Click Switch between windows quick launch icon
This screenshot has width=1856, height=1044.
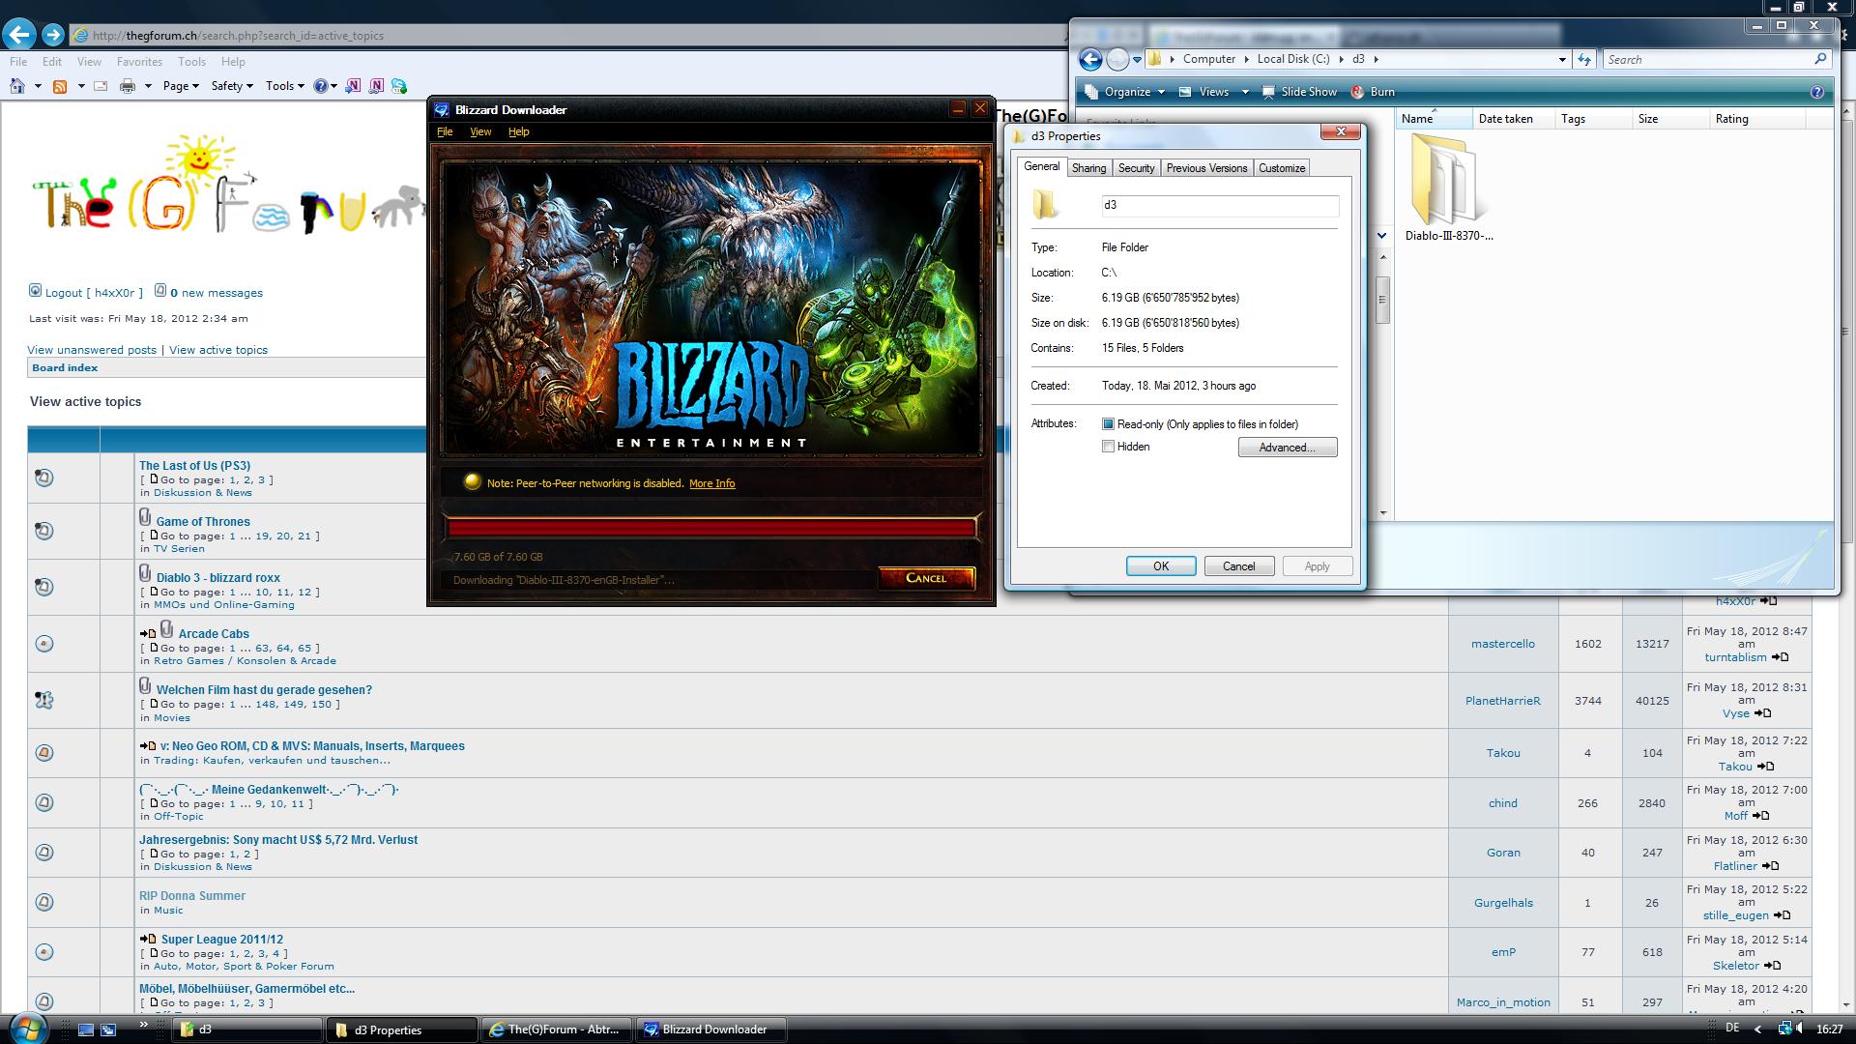point(108,1029)
